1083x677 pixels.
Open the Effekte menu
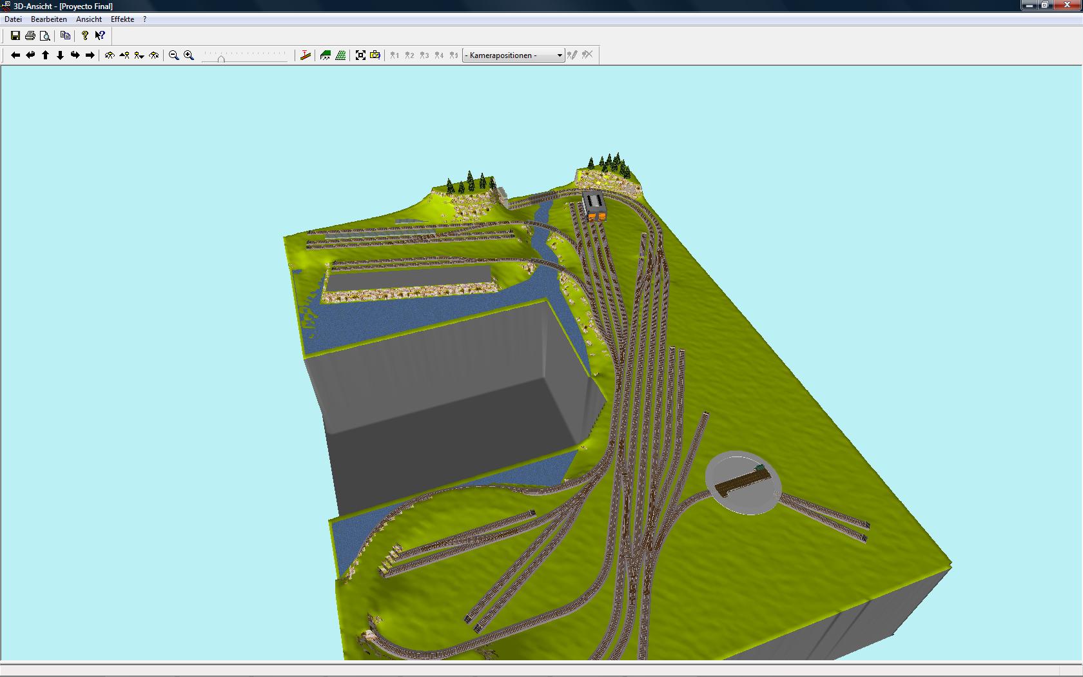click(122, 19)
